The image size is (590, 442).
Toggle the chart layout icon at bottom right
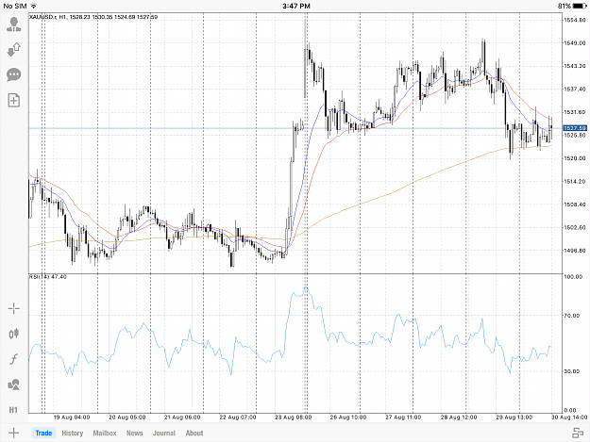(578, 433)
